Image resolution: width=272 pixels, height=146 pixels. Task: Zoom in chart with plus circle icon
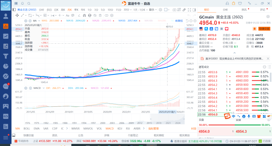coord(195,21)
